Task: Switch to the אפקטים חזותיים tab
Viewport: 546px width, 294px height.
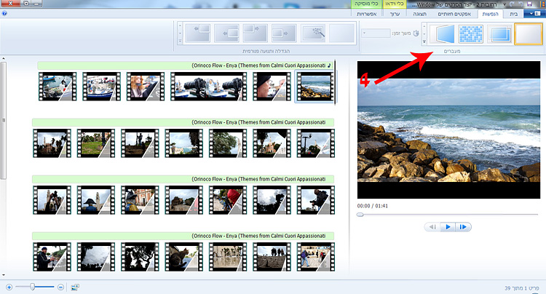Action: [x=454, y=14]
